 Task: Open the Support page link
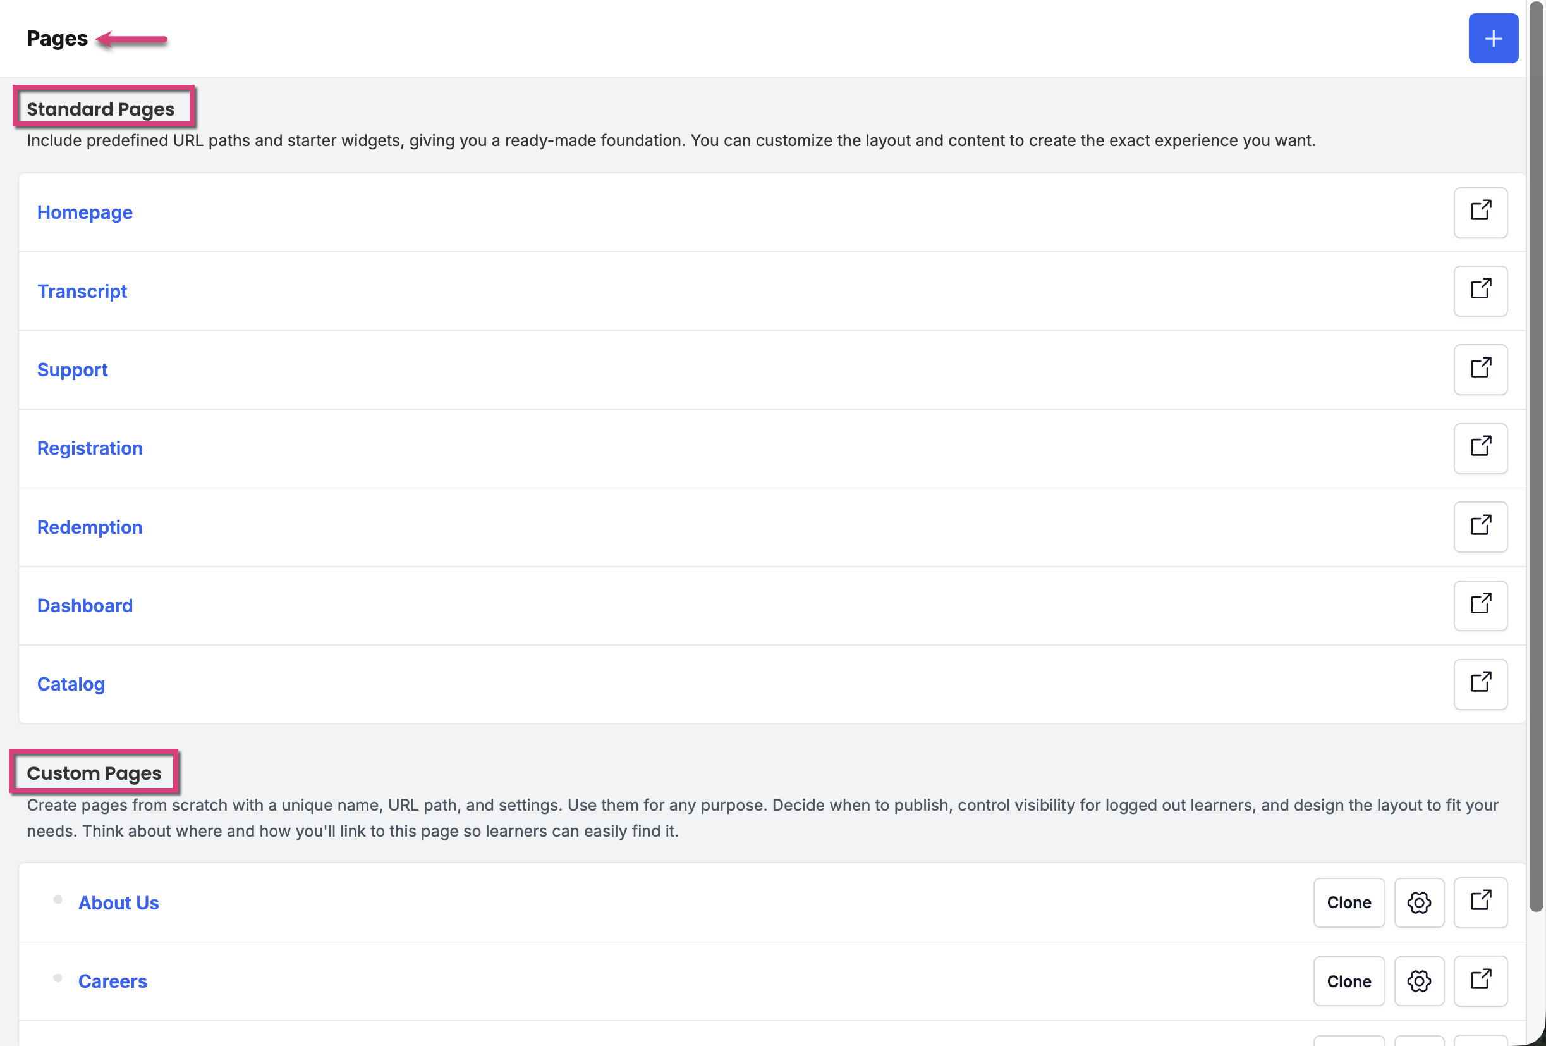tap(72, 369)
